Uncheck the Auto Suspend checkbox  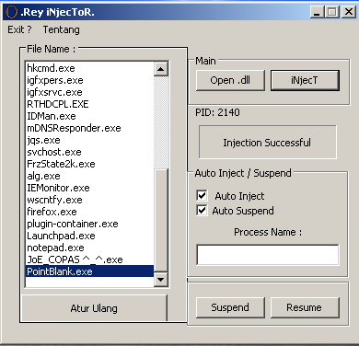click(x=202, y=211)
